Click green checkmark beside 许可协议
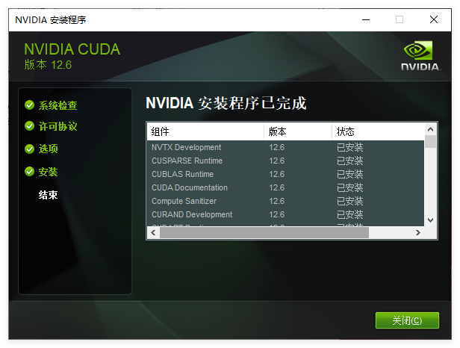 [x=29, y=126]
